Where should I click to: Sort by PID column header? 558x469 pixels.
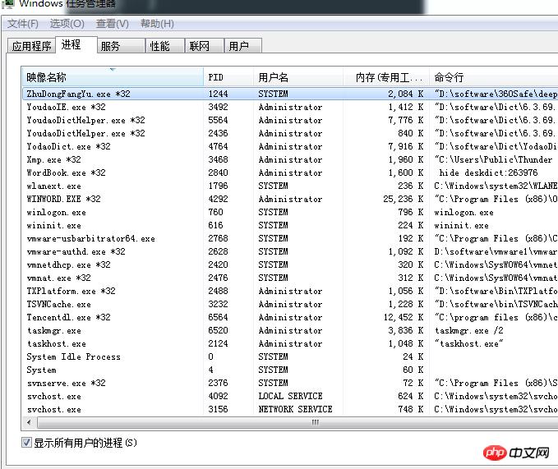coord(228,77)
